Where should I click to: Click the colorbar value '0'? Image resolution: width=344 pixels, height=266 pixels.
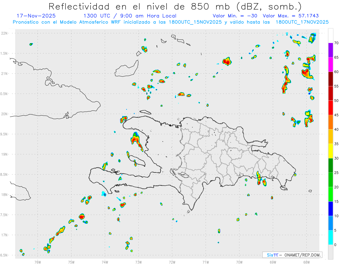tap(335, 245)
